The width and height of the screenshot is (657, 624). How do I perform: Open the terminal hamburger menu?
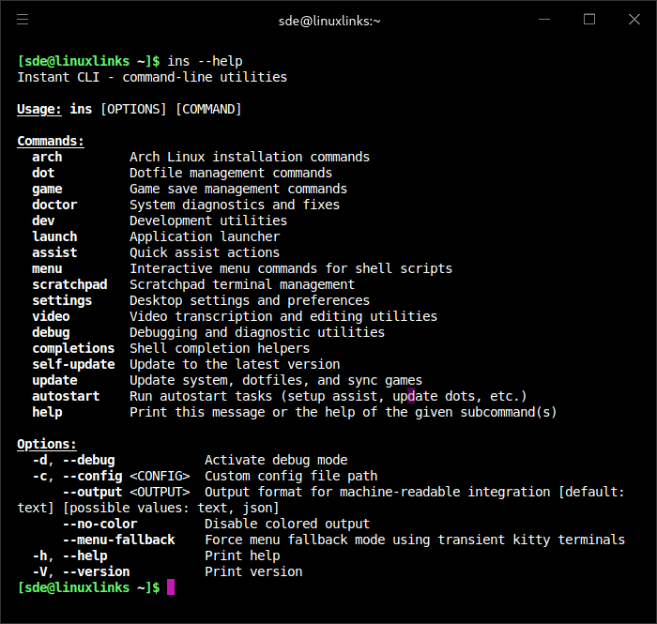coord(23,20)
